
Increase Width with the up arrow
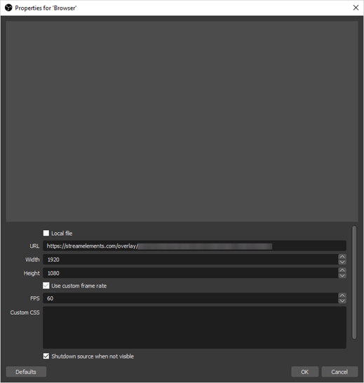point(342,257)
